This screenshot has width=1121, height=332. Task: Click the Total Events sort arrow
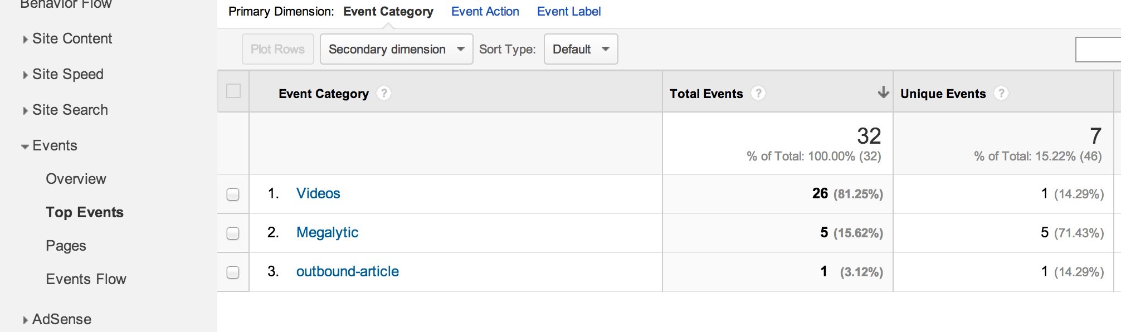point(883,92)
